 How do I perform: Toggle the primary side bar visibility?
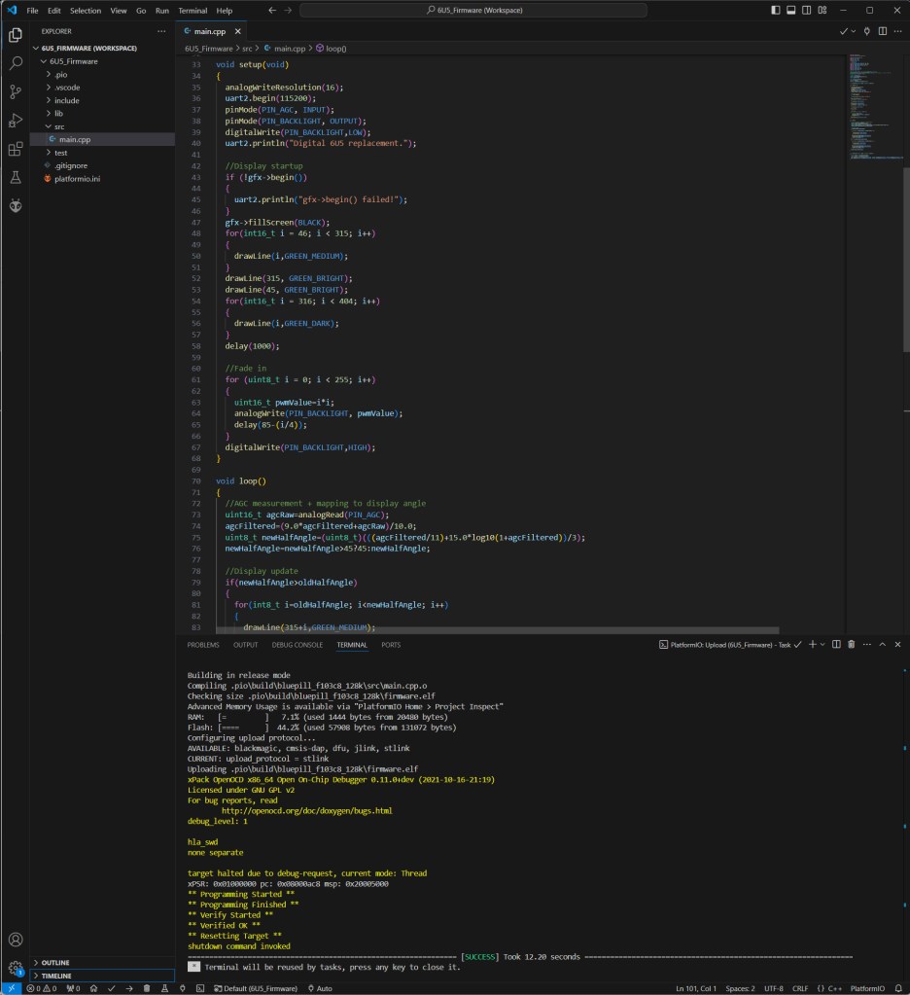774,11
